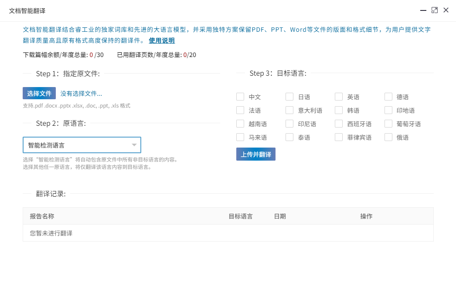
Task: Tick the 俄语 checkbox
Action: (388, 137)
